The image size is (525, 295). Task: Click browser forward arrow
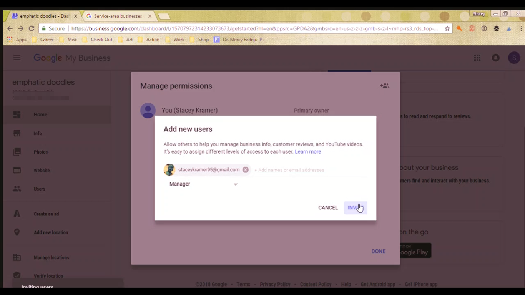21,28
